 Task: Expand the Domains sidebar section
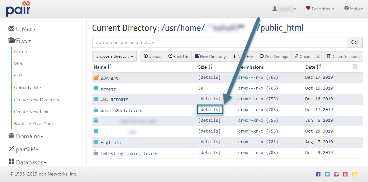point(26,136)
